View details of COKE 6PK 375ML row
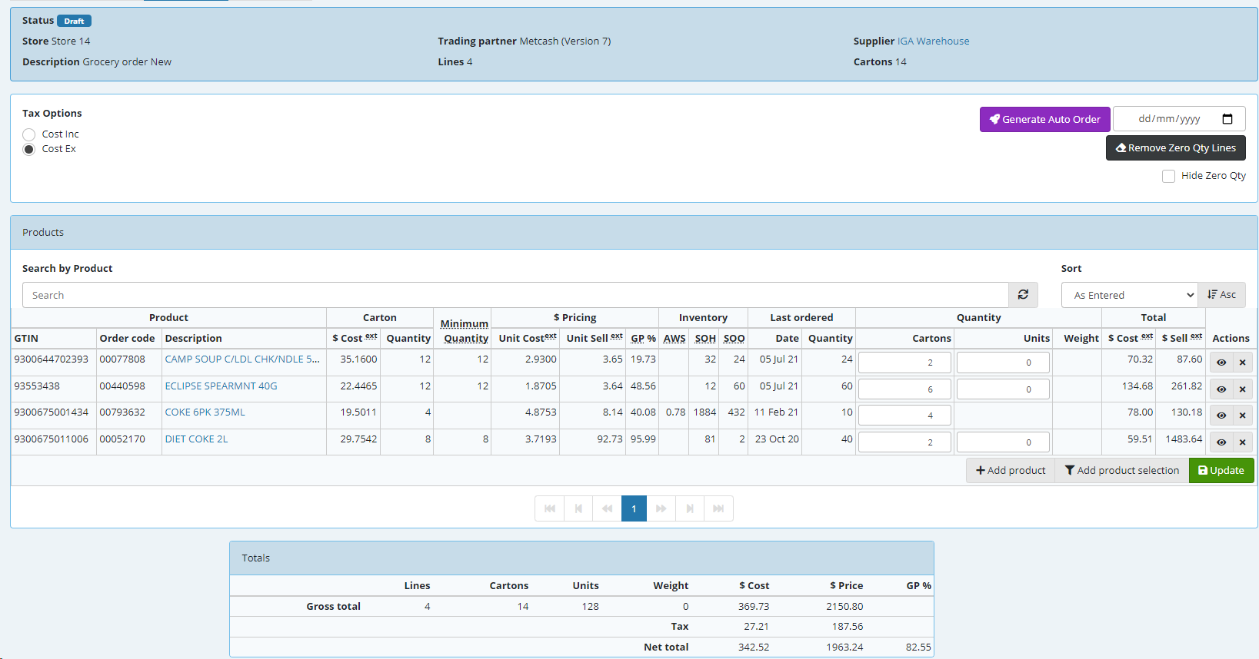This screenshot has height=659, width=1259. pos(1221,416)
